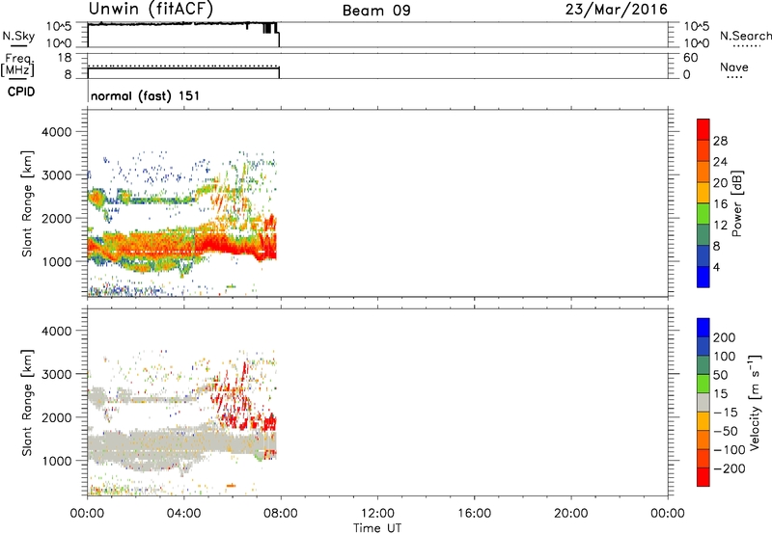772x534 pixels.
Task: Click the 'Slant Range [km]' label of the velocity panel
Action: [x=27, y=403]
